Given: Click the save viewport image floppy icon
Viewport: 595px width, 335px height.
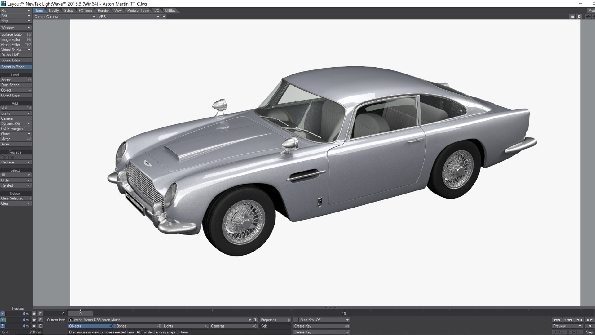Looking at the screenshot, I should [579, 17].
